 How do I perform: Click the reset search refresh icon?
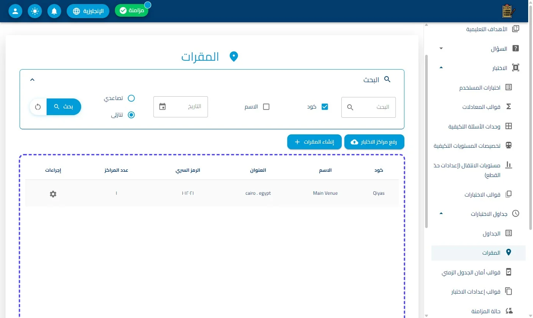click(38, 107)
